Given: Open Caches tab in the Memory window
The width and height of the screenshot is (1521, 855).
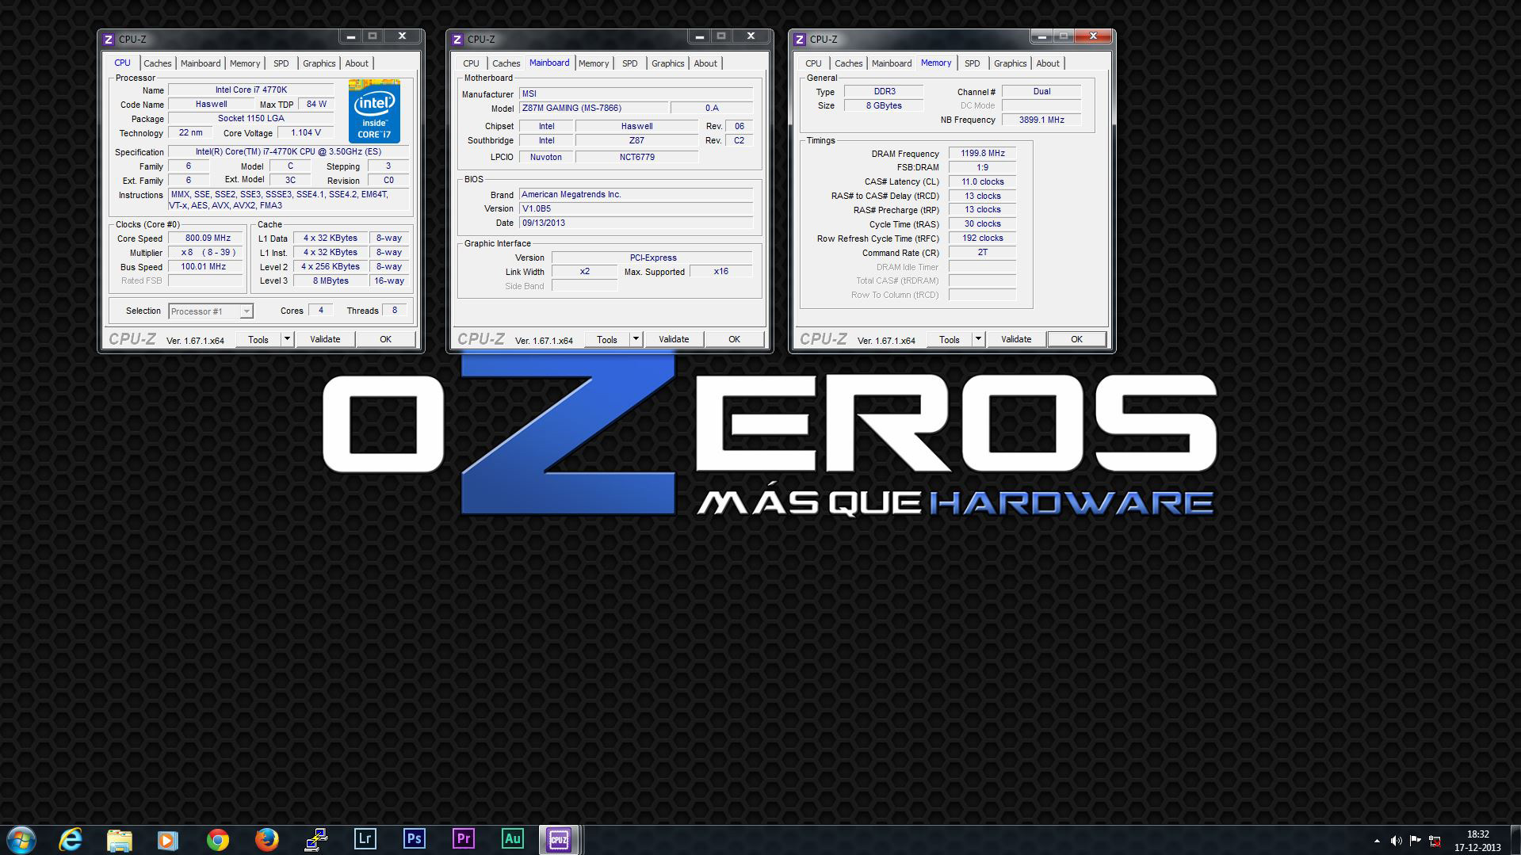Looking at the screenshot, I should tap(849, 63).
